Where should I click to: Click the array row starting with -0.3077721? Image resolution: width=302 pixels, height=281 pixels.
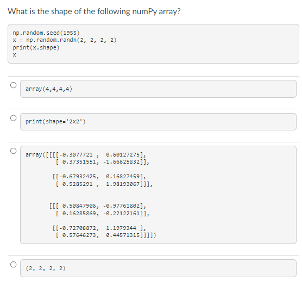coord(86,154)
